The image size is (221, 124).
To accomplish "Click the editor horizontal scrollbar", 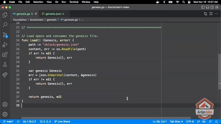I will coord(106,118).
